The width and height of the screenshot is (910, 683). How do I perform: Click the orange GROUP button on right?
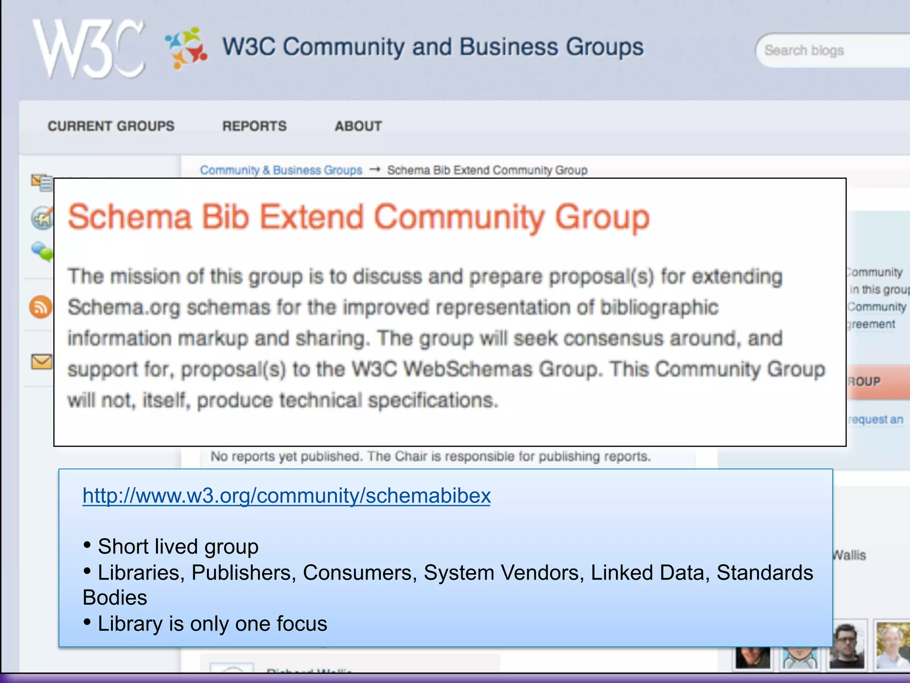(878, 382)
